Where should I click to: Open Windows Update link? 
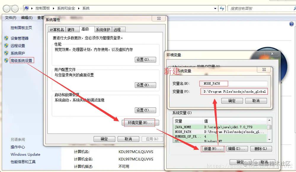coord(25,154)
